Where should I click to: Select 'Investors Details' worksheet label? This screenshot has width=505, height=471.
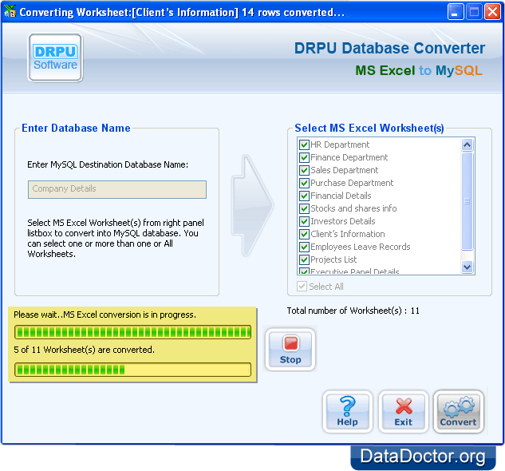[343, 221]
